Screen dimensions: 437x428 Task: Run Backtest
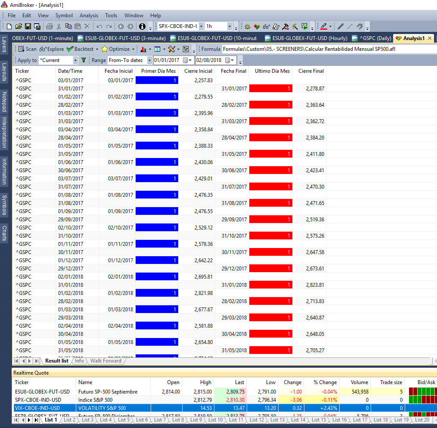coord(80,49)
